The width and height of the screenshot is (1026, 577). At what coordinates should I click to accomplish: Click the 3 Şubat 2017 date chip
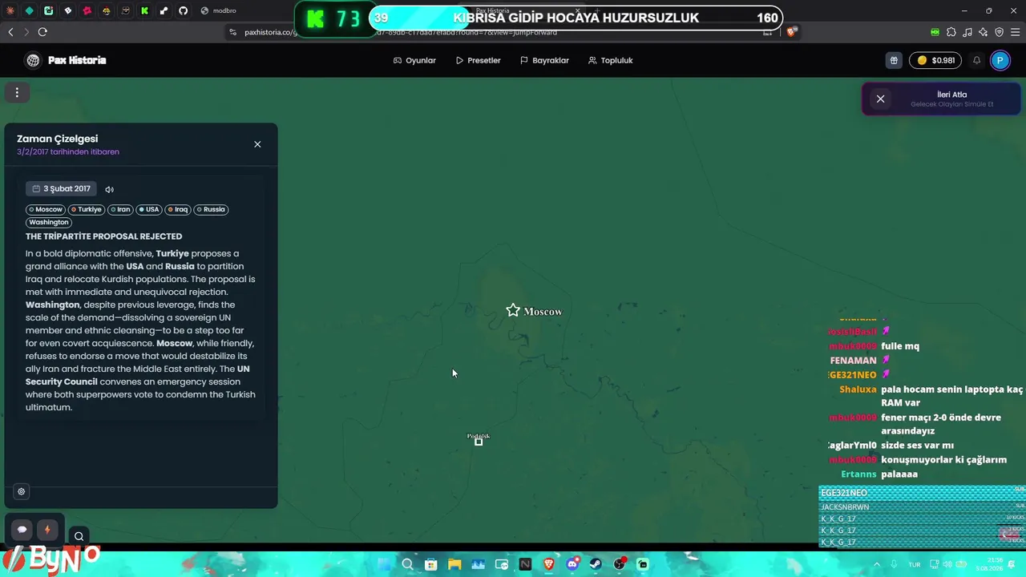(61, 189)
